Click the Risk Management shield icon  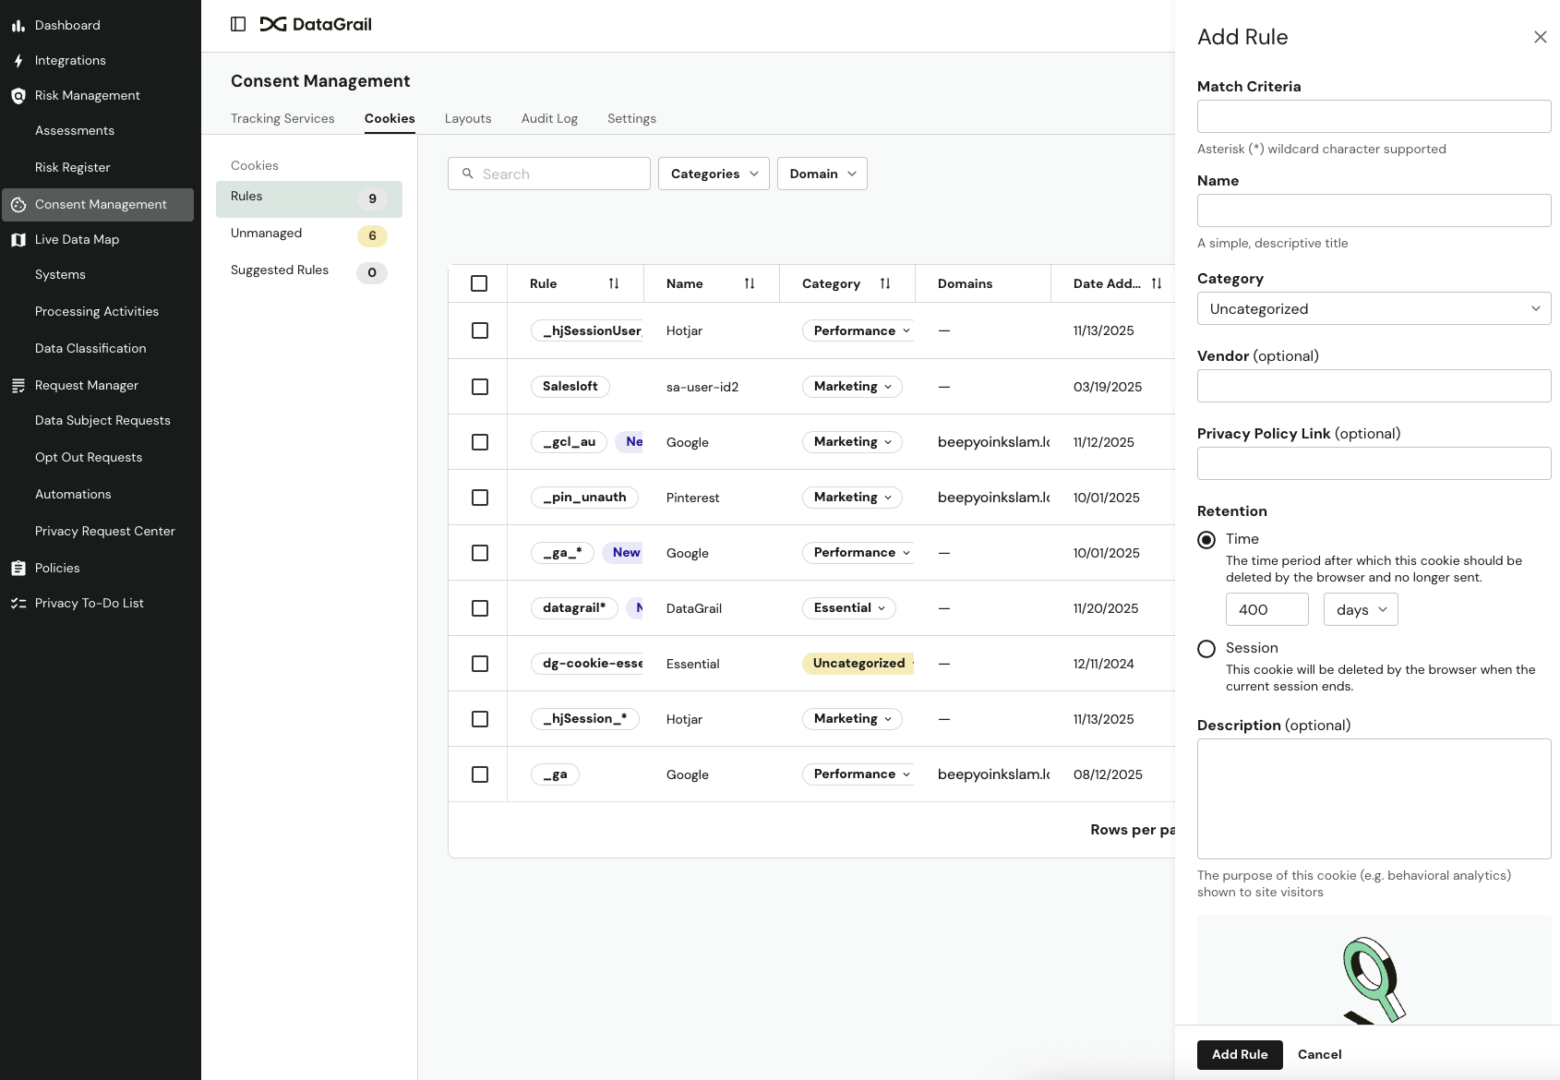tap(18, 96)
